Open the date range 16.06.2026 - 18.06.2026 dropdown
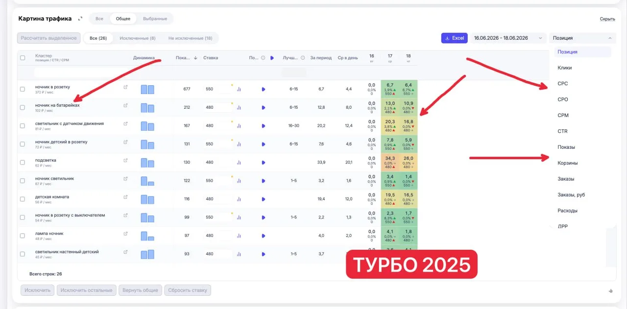The width and height of the screenshot is (627, 309). pos(509,38)
